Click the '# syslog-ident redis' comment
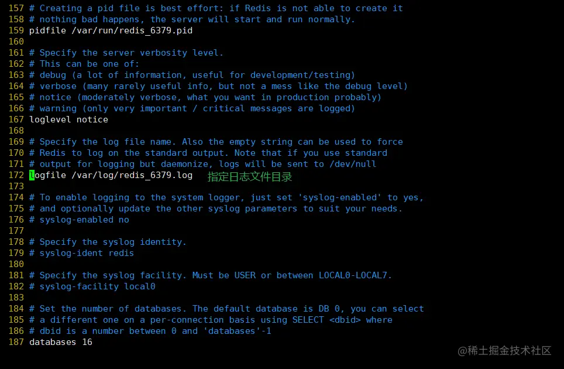 click(x=82, y=253)
